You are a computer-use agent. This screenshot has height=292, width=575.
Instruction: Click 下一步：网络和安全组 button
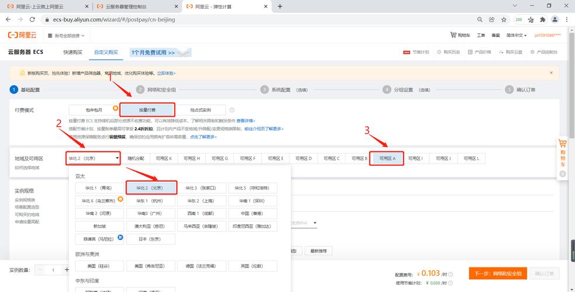(x=498, y=273)
